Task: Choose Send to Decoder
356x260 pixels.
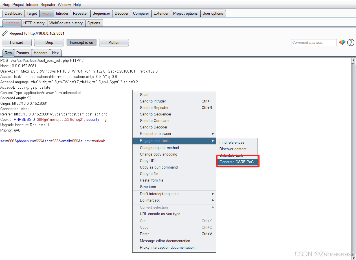Action: [x=174, y=127]
